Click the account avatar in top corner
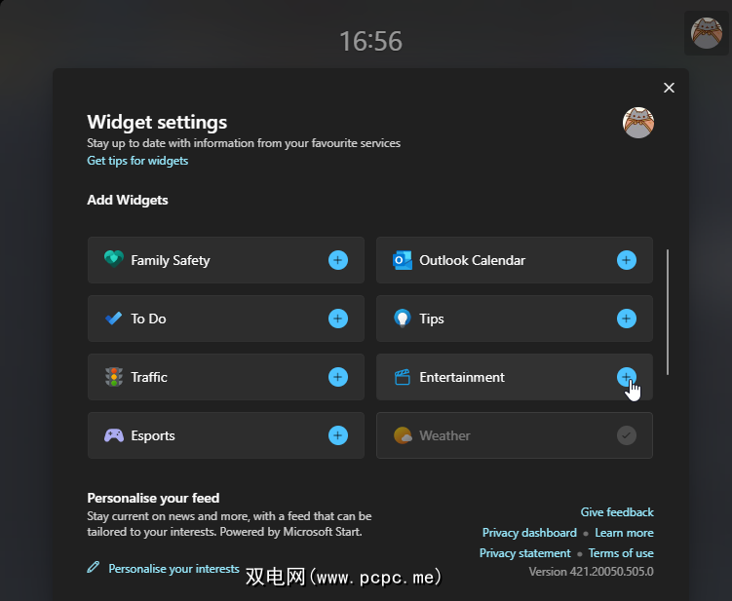The height and width of the screenshot is (601, 732). click(x=707, y=33)
